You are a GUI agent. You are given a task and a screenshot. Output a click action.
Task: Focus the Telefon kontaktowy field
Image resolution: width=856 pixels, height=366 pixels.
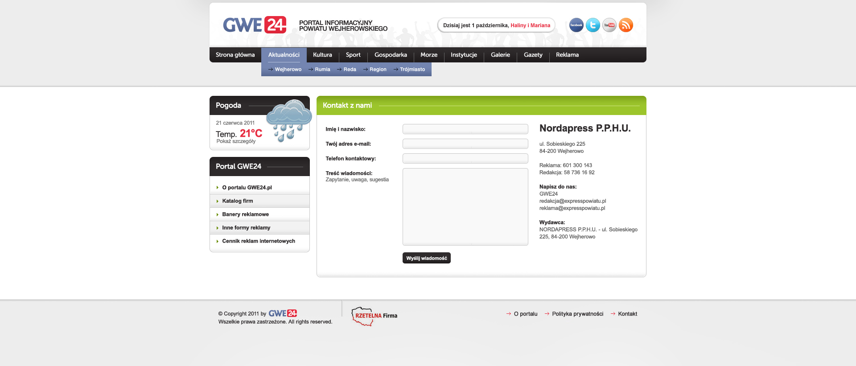coord(465,158)
